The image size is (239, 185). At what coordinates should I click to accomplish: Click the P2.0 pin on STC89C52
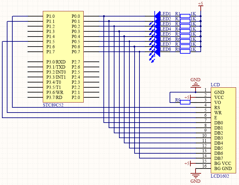click(76, 97)
